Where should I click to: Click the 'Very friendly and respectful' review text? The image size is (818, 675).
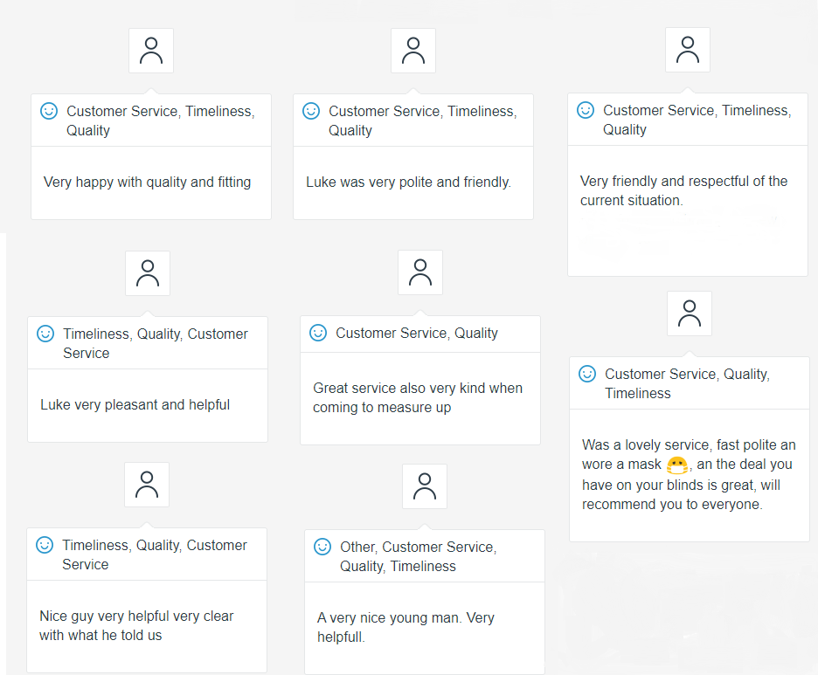pyautogui.click(x=683, y=190)
